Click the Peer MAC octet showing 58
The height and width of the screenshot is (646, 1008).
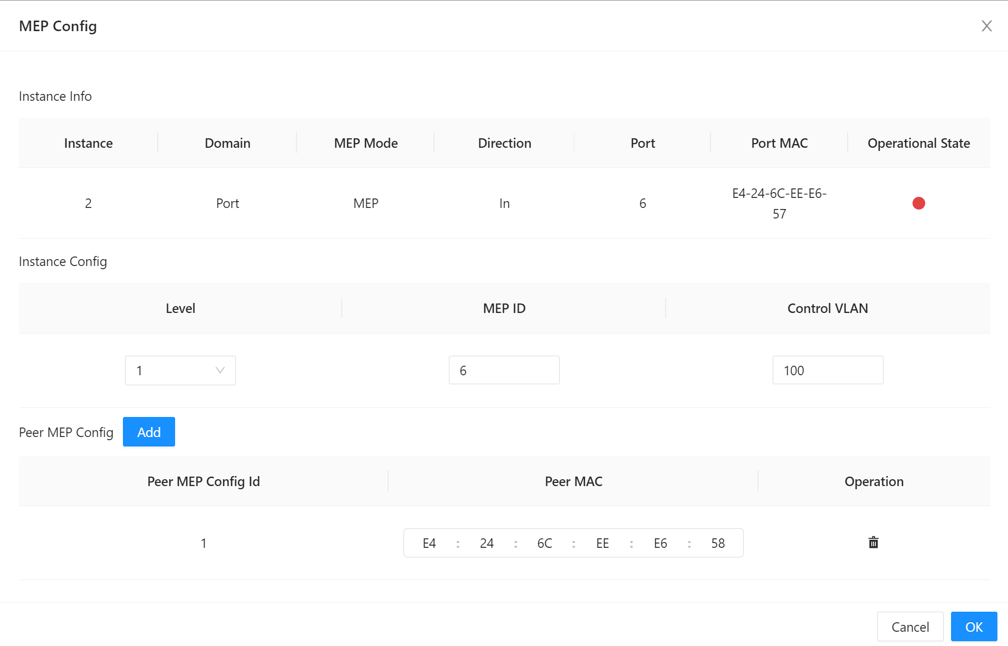[x=718, y=543]
